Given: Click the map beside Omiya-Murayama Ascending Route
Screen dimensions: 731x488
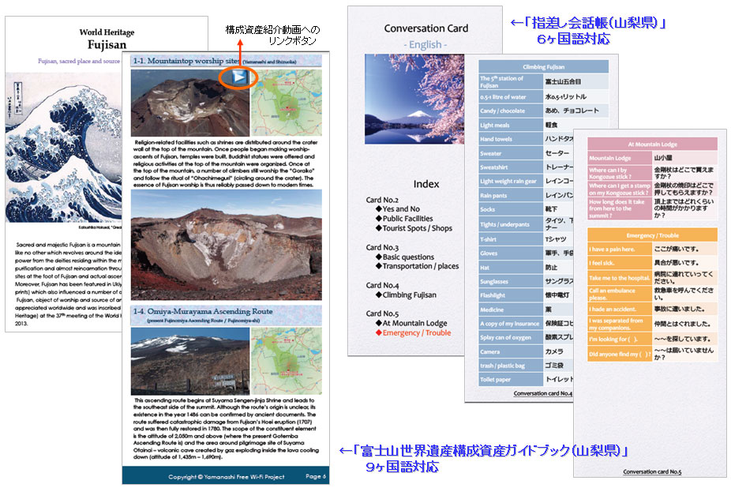Looking at the screenshot, I should tap(287, 361).
